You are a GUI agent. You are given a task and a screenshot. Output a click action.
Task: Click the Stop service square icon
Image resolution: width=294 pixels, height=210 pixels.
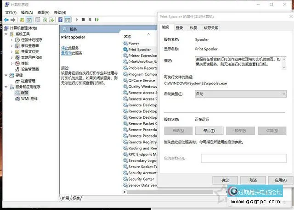[83, 20]
